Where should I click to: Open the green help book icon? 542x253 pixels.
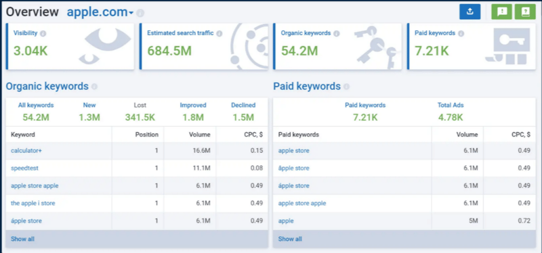pyautogui.click(x=525, y=11)
